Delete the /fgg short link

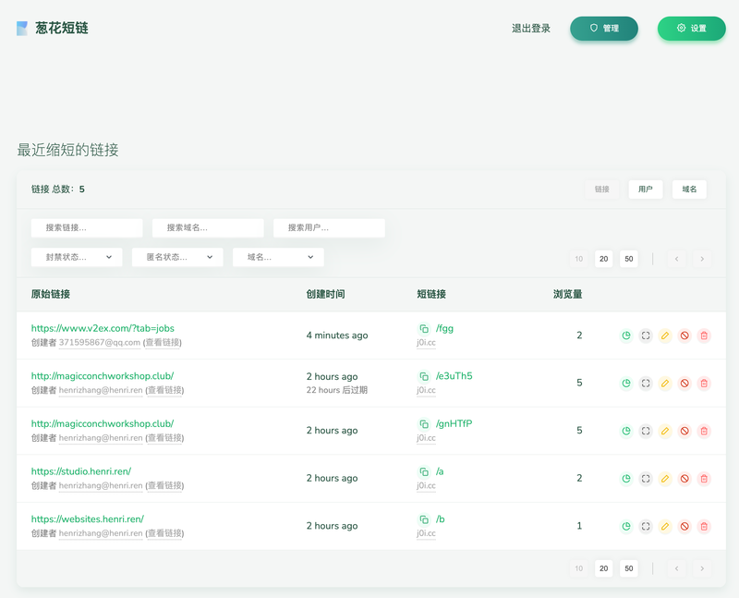(704, 336)
